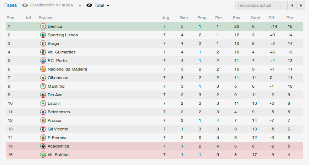The image size is (309, 165).
Task: Click the Olhanense crest icon
Action: (x=43, y=78)
